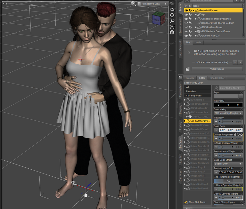Click the G8F Medieval Dress dForce icon
Image resolution: width=246 pixels, height=209 pixels.
coord(199,31)
